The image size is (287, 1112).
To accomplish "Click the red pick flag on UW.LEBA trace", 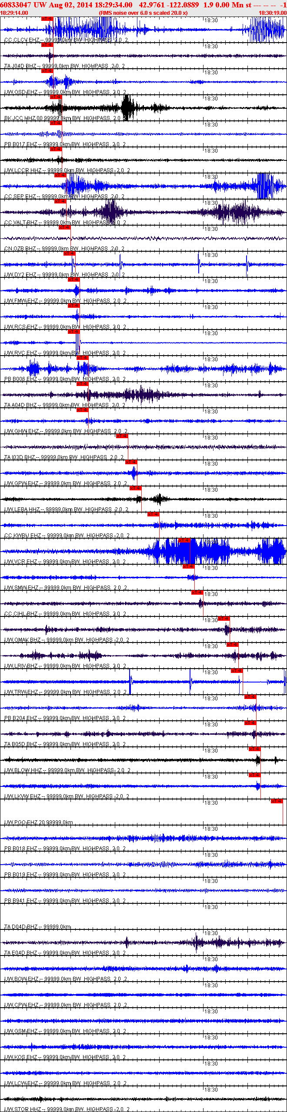I will click(135, 488).
